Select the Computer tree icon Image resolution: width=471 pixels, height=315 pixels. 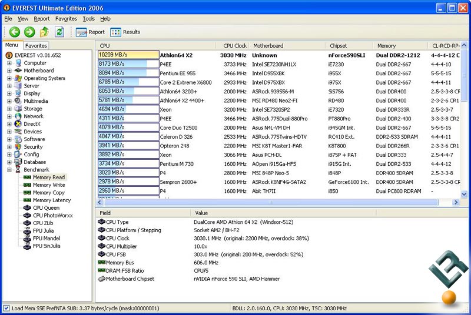[18, 63]
